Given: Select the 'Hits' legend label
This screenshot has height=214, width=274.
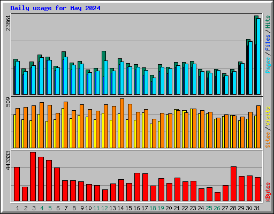Looking at the screenshot, I should [x=268, y=22].
